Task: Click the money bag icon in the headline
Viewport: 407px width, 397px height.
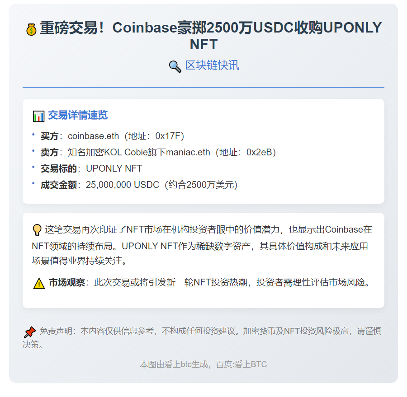Action: click(x=31, y=29)
